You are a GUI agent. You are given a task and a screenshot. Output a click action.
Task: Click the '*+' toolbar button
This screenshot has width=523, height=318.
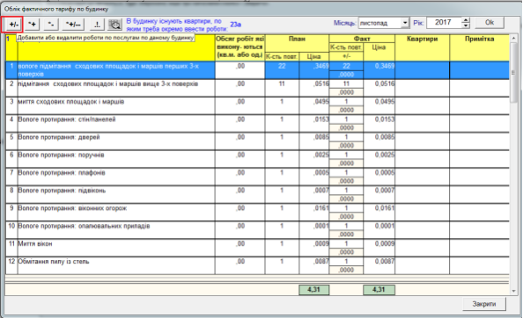(33, 25)
